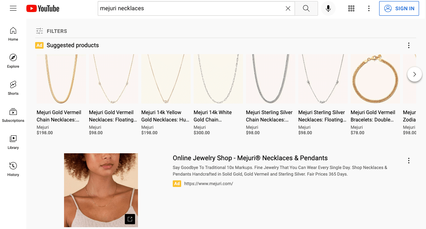Click the $78.00 bracelet price
This screenshot has height=229, width=426.
[x=358, y=133]
